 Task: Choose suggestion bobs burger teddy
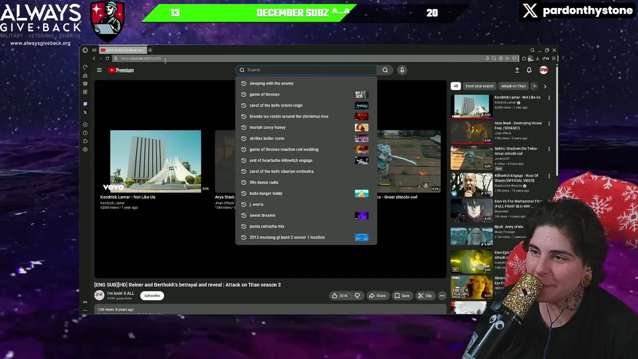click(x=306, y=193)
